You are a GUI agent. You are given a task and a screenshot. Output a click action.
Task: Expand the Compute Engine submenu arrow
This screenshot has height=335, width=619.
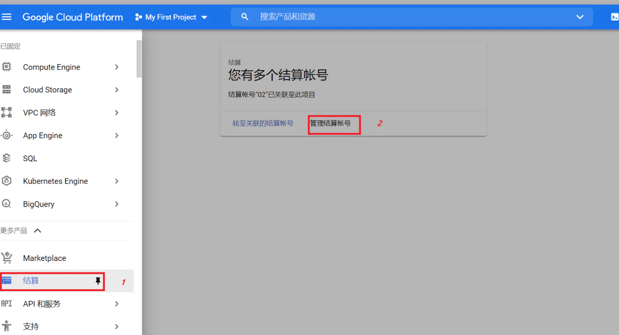pyautogui.click(x=117, y=67)
